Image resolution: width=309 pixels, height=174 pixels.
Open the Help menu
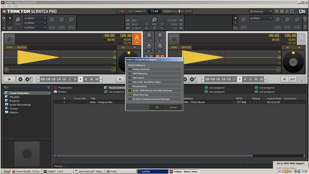pyautogui.click(x=16, y=6)
